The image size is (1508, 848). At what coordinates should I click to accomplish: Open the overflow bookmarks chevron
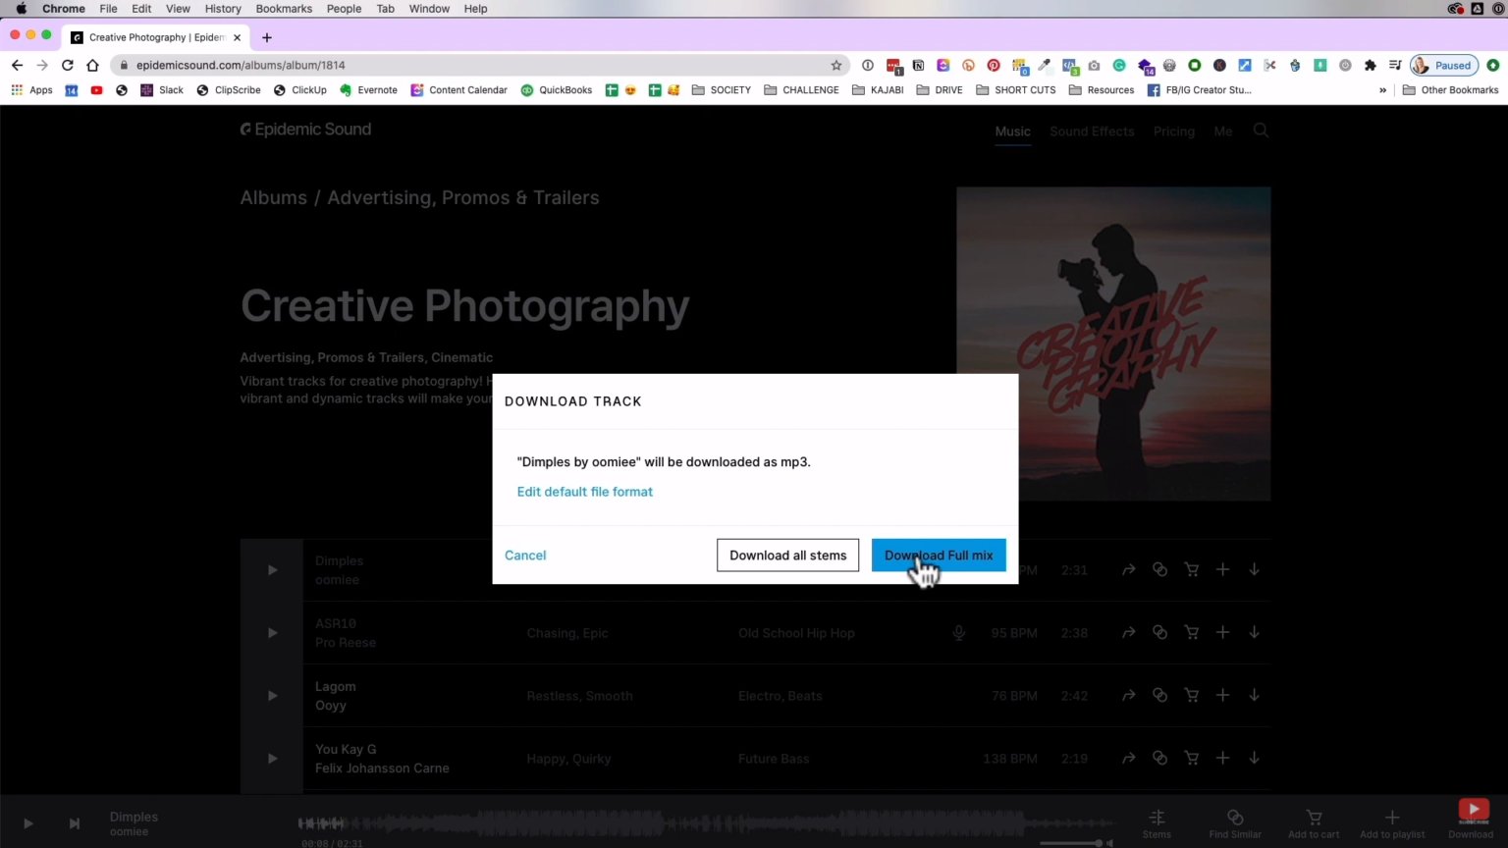click(x=1382, y=89)
